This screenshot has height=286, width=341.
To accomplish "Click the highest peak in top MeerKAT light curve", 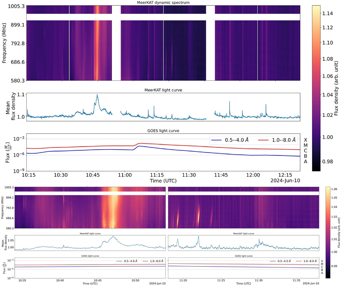I will (97, 95).
